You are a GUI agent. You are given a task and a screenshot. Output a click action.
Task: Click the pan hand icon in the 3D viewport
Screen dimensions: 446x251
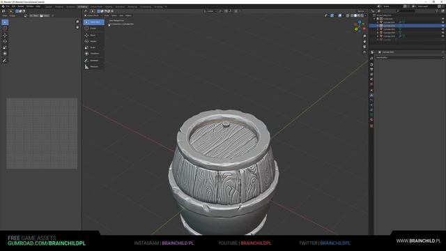[x=364, y=42]
